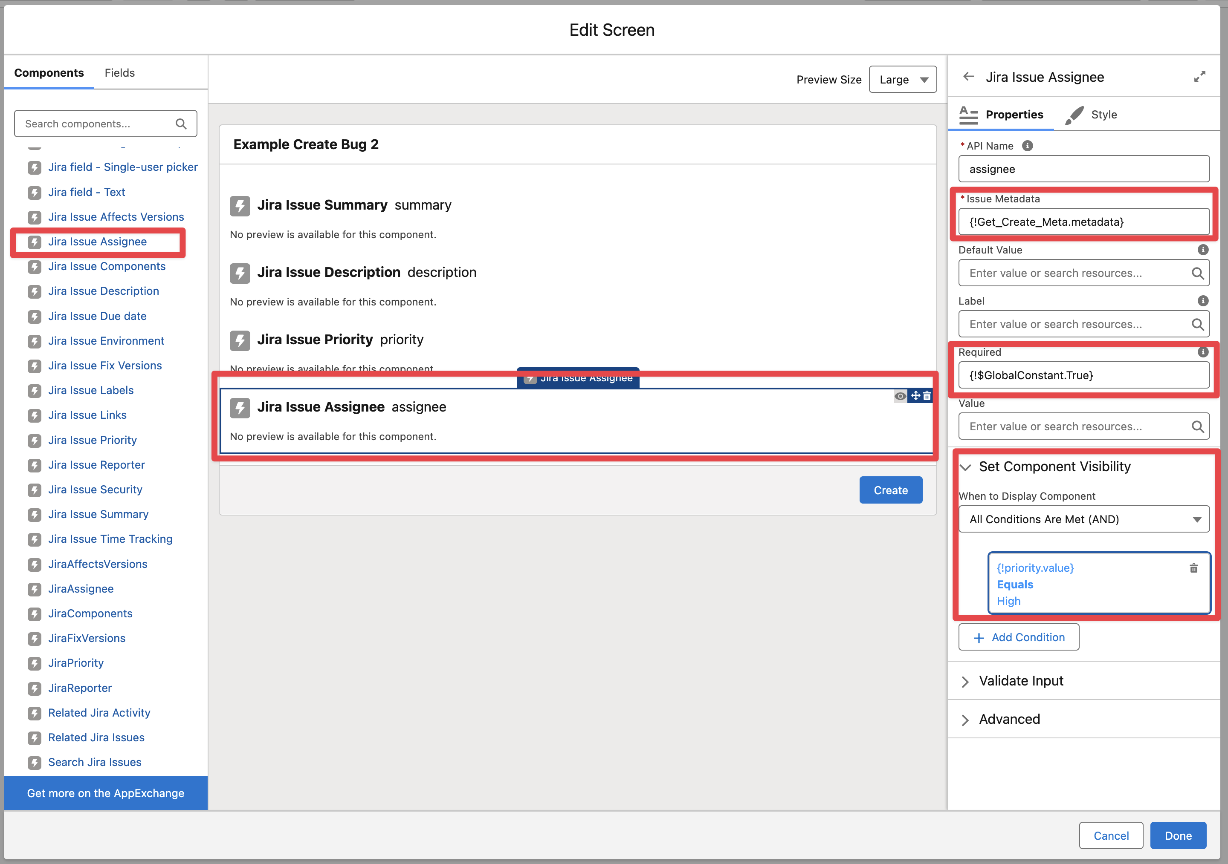This screenshot has height=864, width=1228.
Task: Click the search magnifier in Default Value field
Action: pyautogui.click(x=1197, y=273)
